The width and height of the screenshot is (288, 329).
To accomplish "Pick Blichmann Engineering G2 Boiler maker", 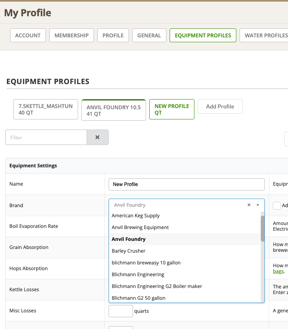I will (x=185, y=286).
